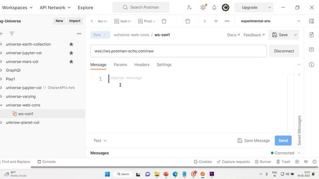This screenshot has width=319, height=179.
Task: Open the collection Runner
Action: 263,162
